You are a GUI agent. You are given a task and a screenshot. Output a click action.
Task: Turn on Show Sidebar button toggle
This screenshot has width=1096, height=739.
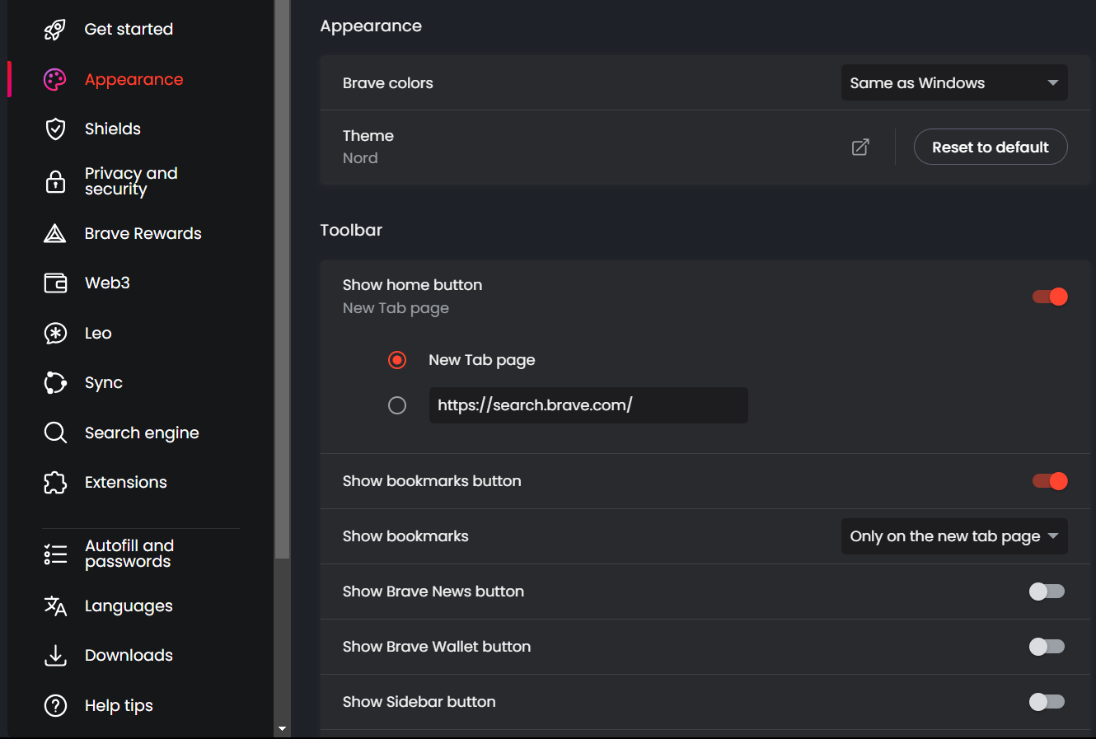pos(1047,702)
